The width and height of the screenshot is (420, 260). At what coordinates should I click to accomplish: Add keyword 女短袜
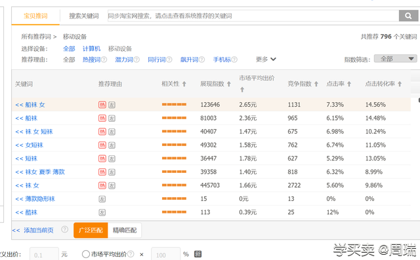click(29, 145)
